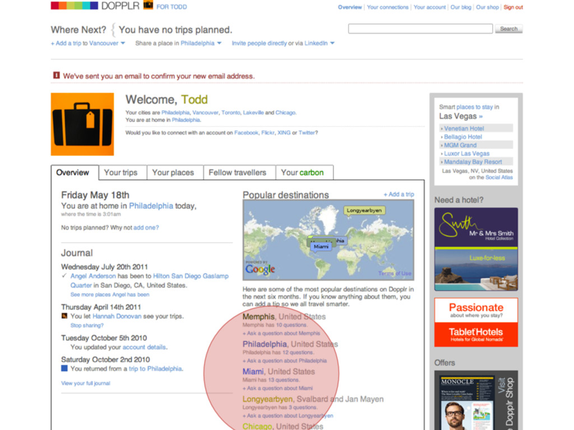Open the account details link
The height and width of the screenshot is (430, 574).
[144, 347]
